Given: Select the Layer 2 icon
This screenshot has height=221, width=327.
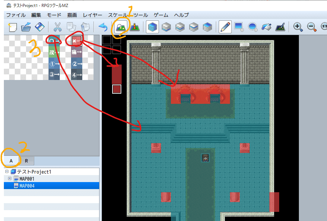Looking at the screenshot, I should 180,27.
